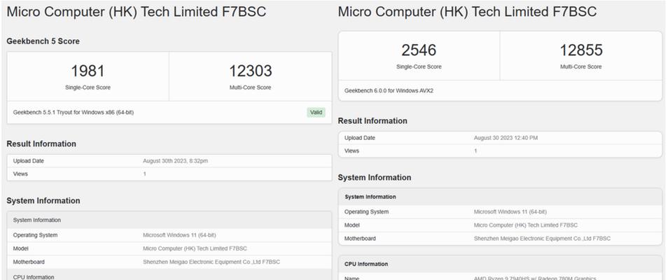Screen dimensions: 668x280
Task: Click right Operating System value Microsoft Windows 11
Action: (510, 212)
